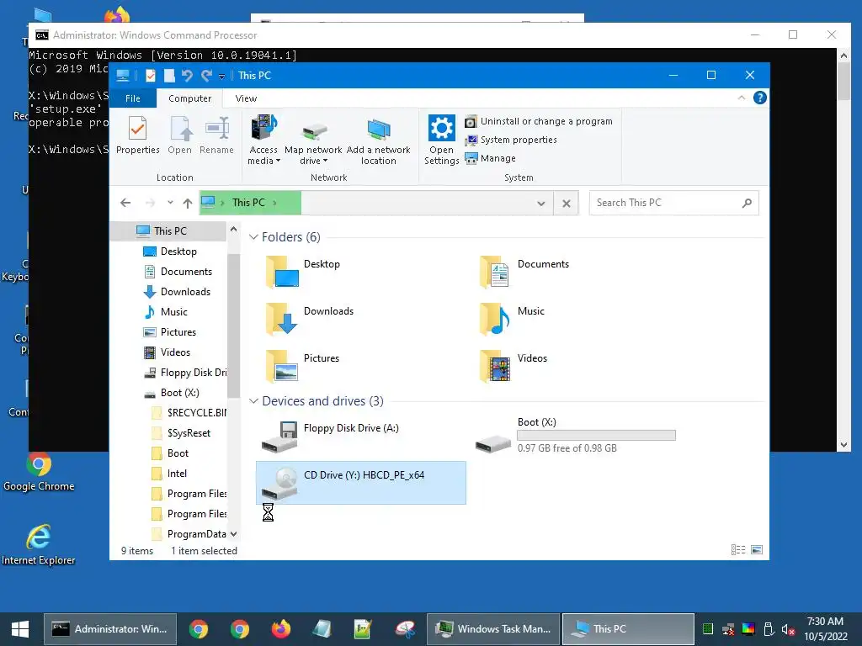The width and height of the screenshot is (862, 646).
Task: Click Manage in the System group
Action: point(491,158)
